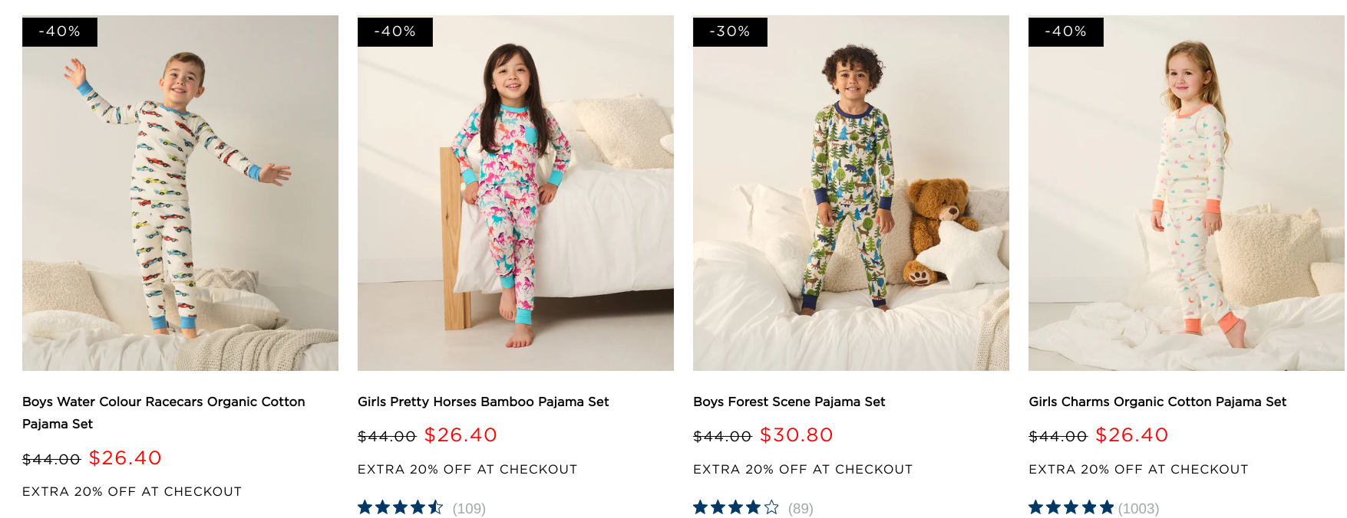
Task: Click the -30% badge on Forest Scene image
Action: click(x=730, y=31)
